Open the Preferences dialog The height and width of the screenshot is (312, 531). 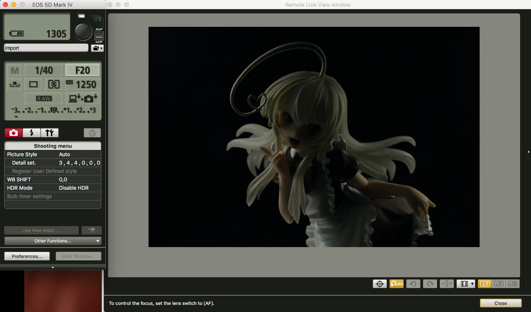[x=27, y=256]
